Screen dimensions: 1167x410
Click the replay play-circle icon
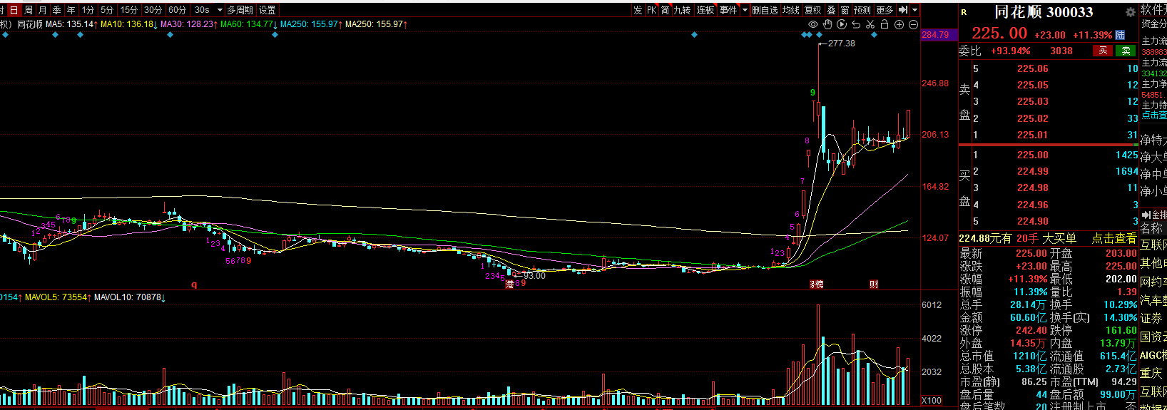(x=842, y=24)
